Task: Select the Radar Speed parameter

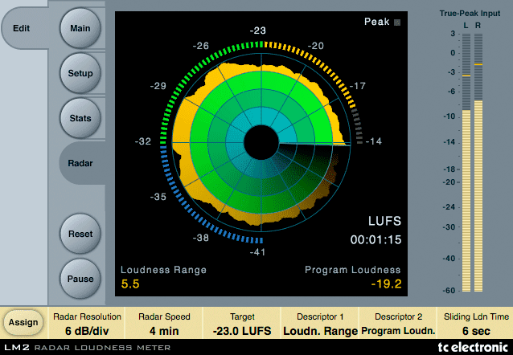Action: point(163,324)
